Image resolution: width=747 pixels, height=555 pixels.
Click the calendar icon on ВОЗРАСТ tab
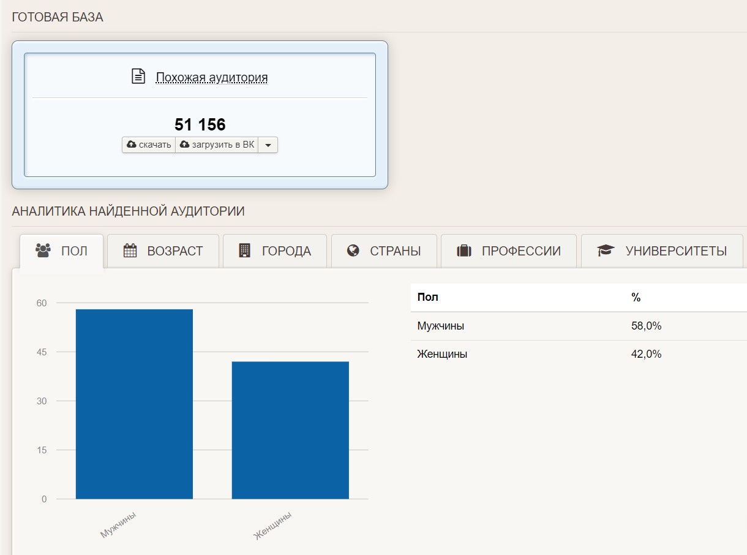pyautogui.click(x=130, y=251)
